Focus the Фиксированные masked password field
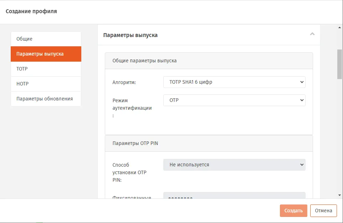This screenshot has height=223, width=343. pos(234,196)
